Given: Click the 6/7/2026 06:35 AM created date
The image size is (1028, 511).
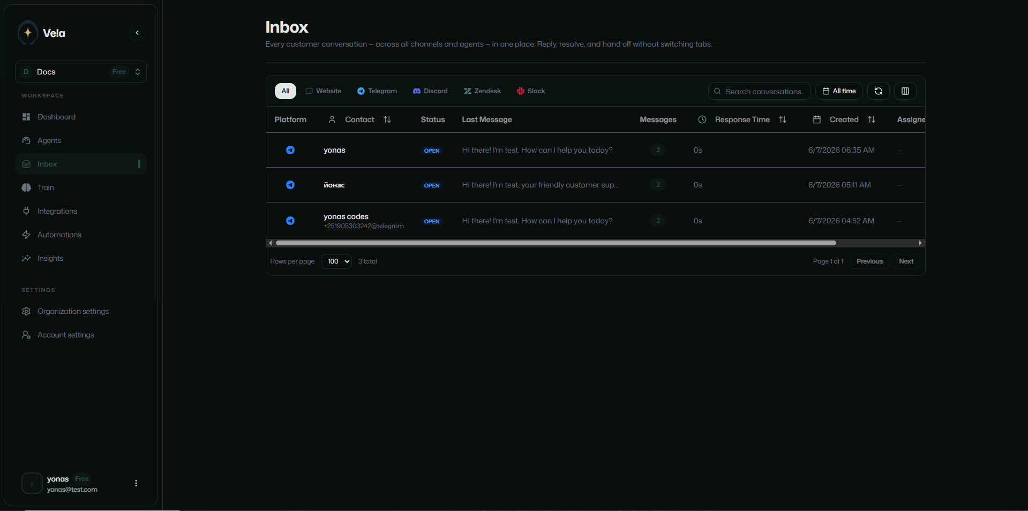Looking at the screenshot, I should (842, 150).
